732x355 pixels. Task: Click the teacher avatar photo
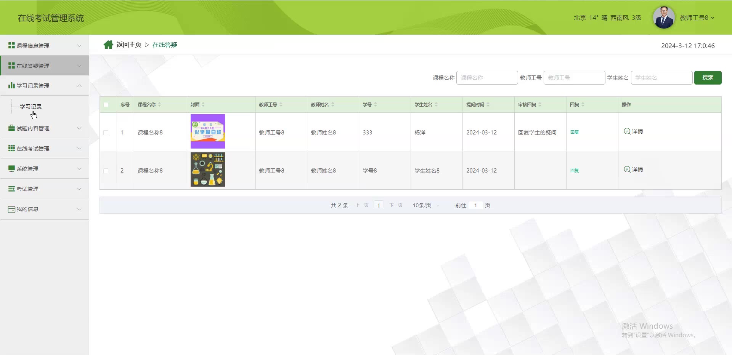(x=664, y=18)
